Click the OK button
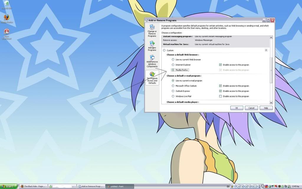 coord(237,108)
